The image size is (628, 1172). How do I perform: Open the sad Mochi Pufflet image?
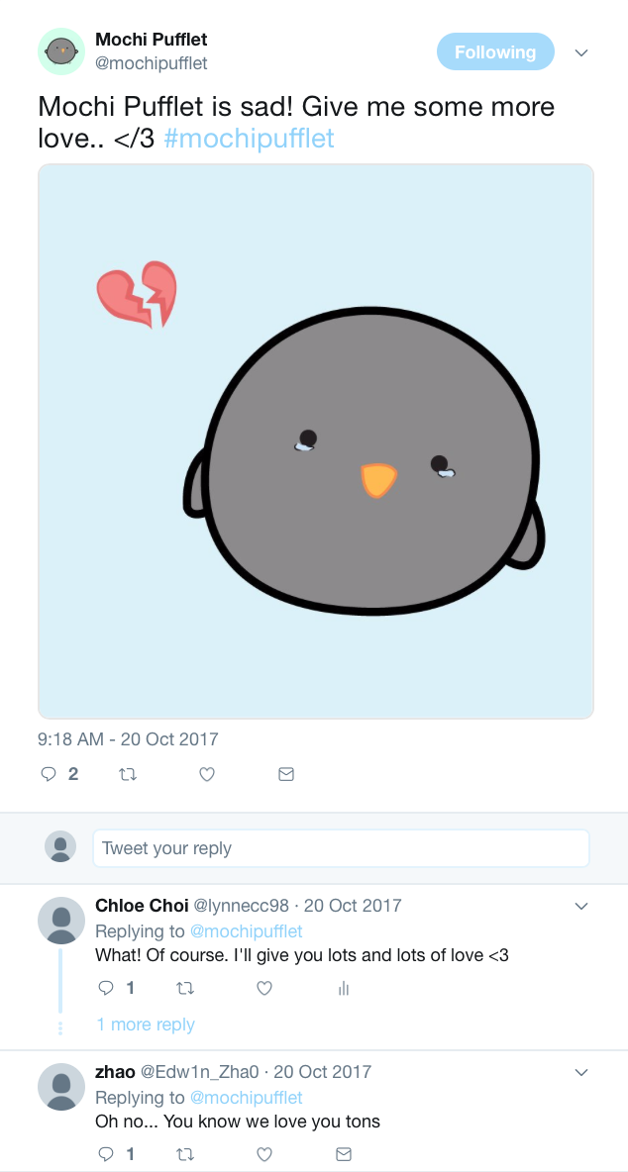coord(316,441)
